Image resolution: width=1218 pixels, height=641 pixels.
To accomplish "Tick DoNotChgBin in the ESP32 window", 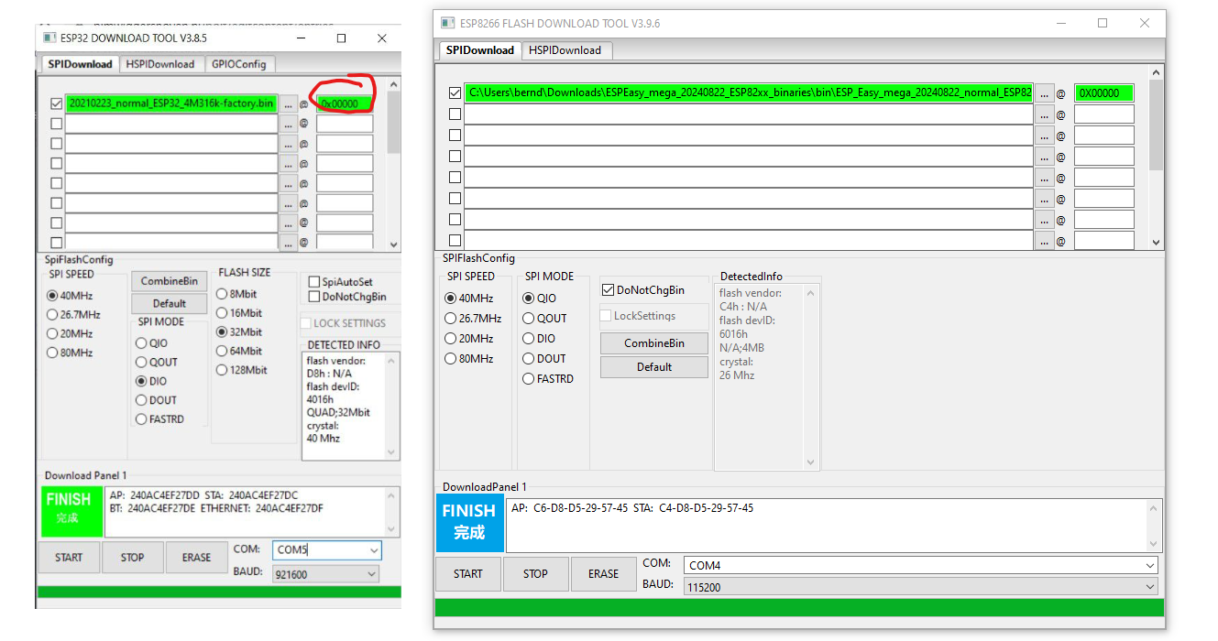I will coord(314,297).
